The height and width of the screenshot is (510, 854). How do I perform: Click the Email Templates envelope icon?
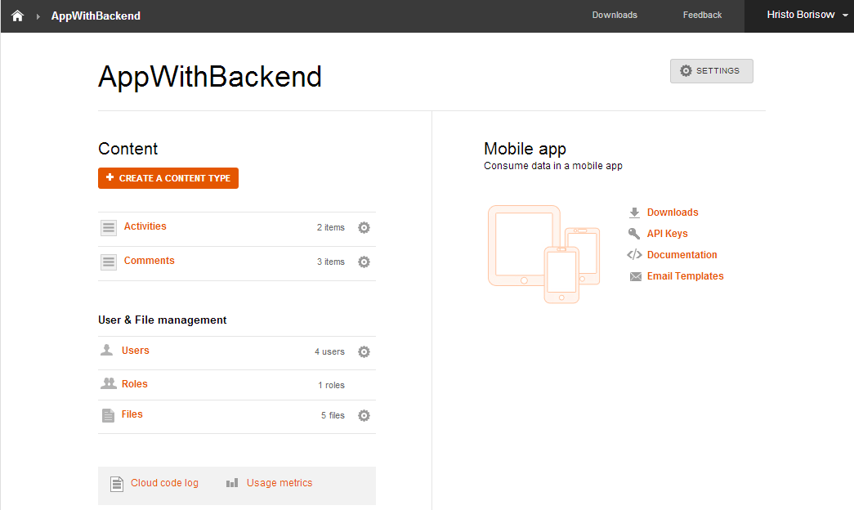click(x=635, y=277)
